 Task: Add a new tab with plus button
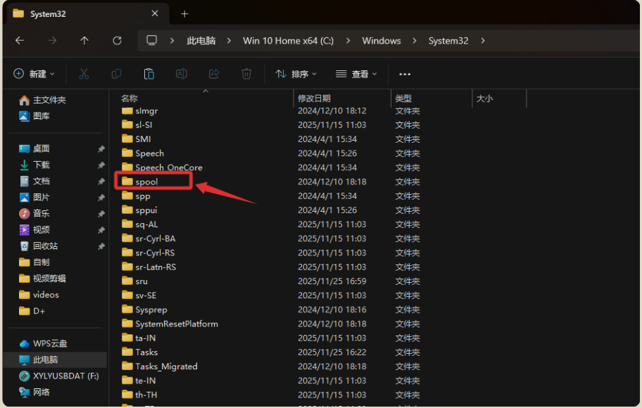pyautogui.click(x=184, y=13)
